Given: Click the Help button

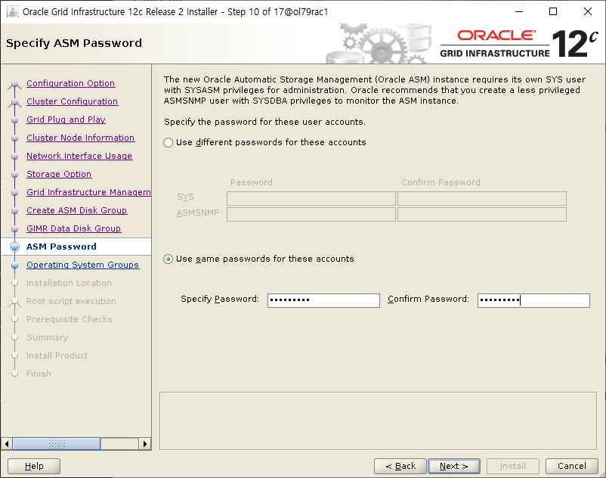Looking at the screenshot, I should (x=34, y=466).
